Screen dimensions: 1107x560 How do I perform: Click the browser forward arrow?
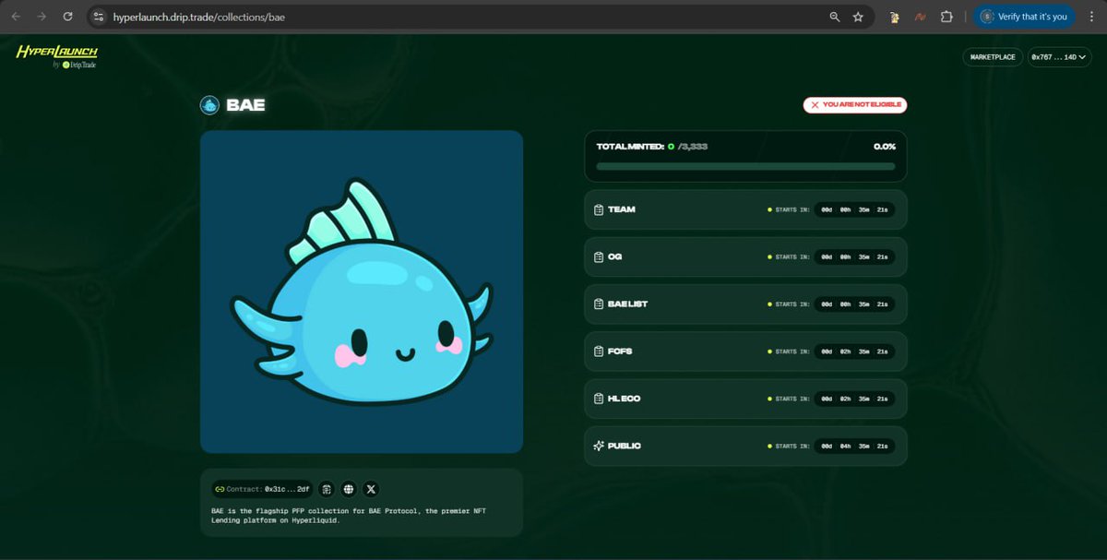(42, 17)
